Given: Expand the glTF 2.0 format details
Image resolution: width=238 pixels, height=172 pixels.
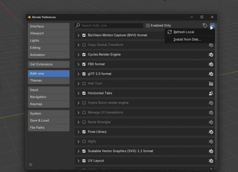Looking at the screenshot, I should (78, 74).
